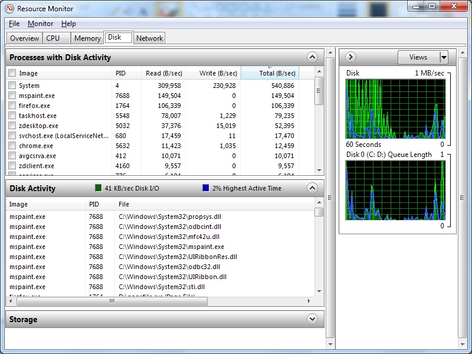The height and width of the screenshot is (354, 472).
Task: Sort processes by Write (B/sec) column
Action: (213, 73)
